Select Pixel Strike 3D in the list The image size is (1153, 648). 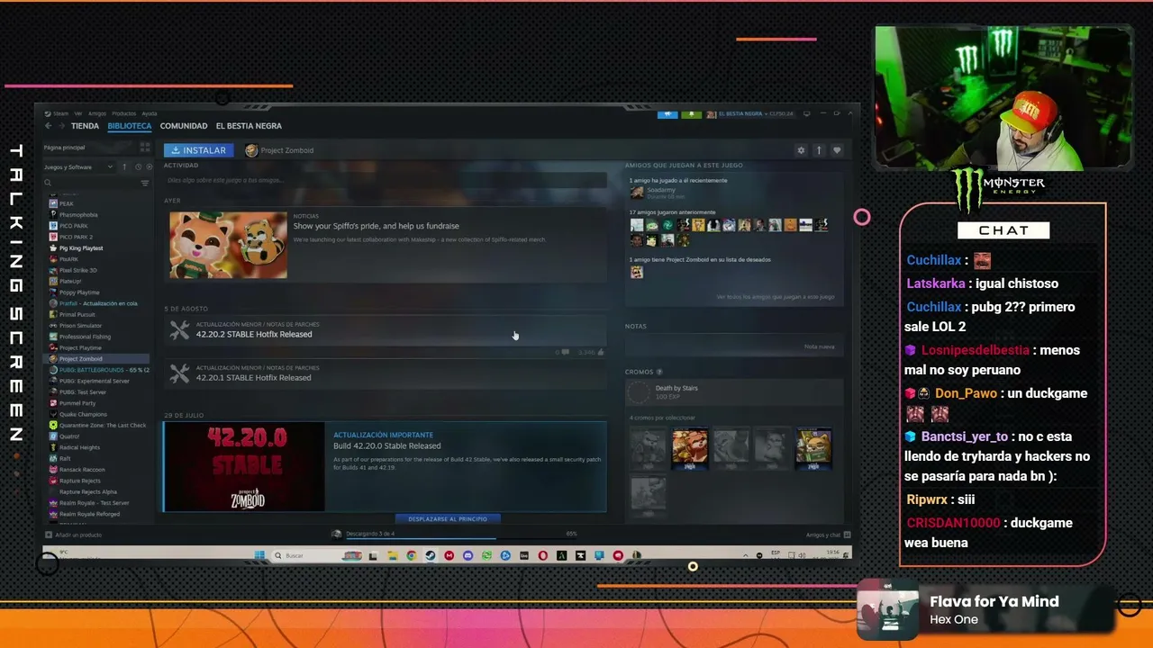(x=78, y=270)
